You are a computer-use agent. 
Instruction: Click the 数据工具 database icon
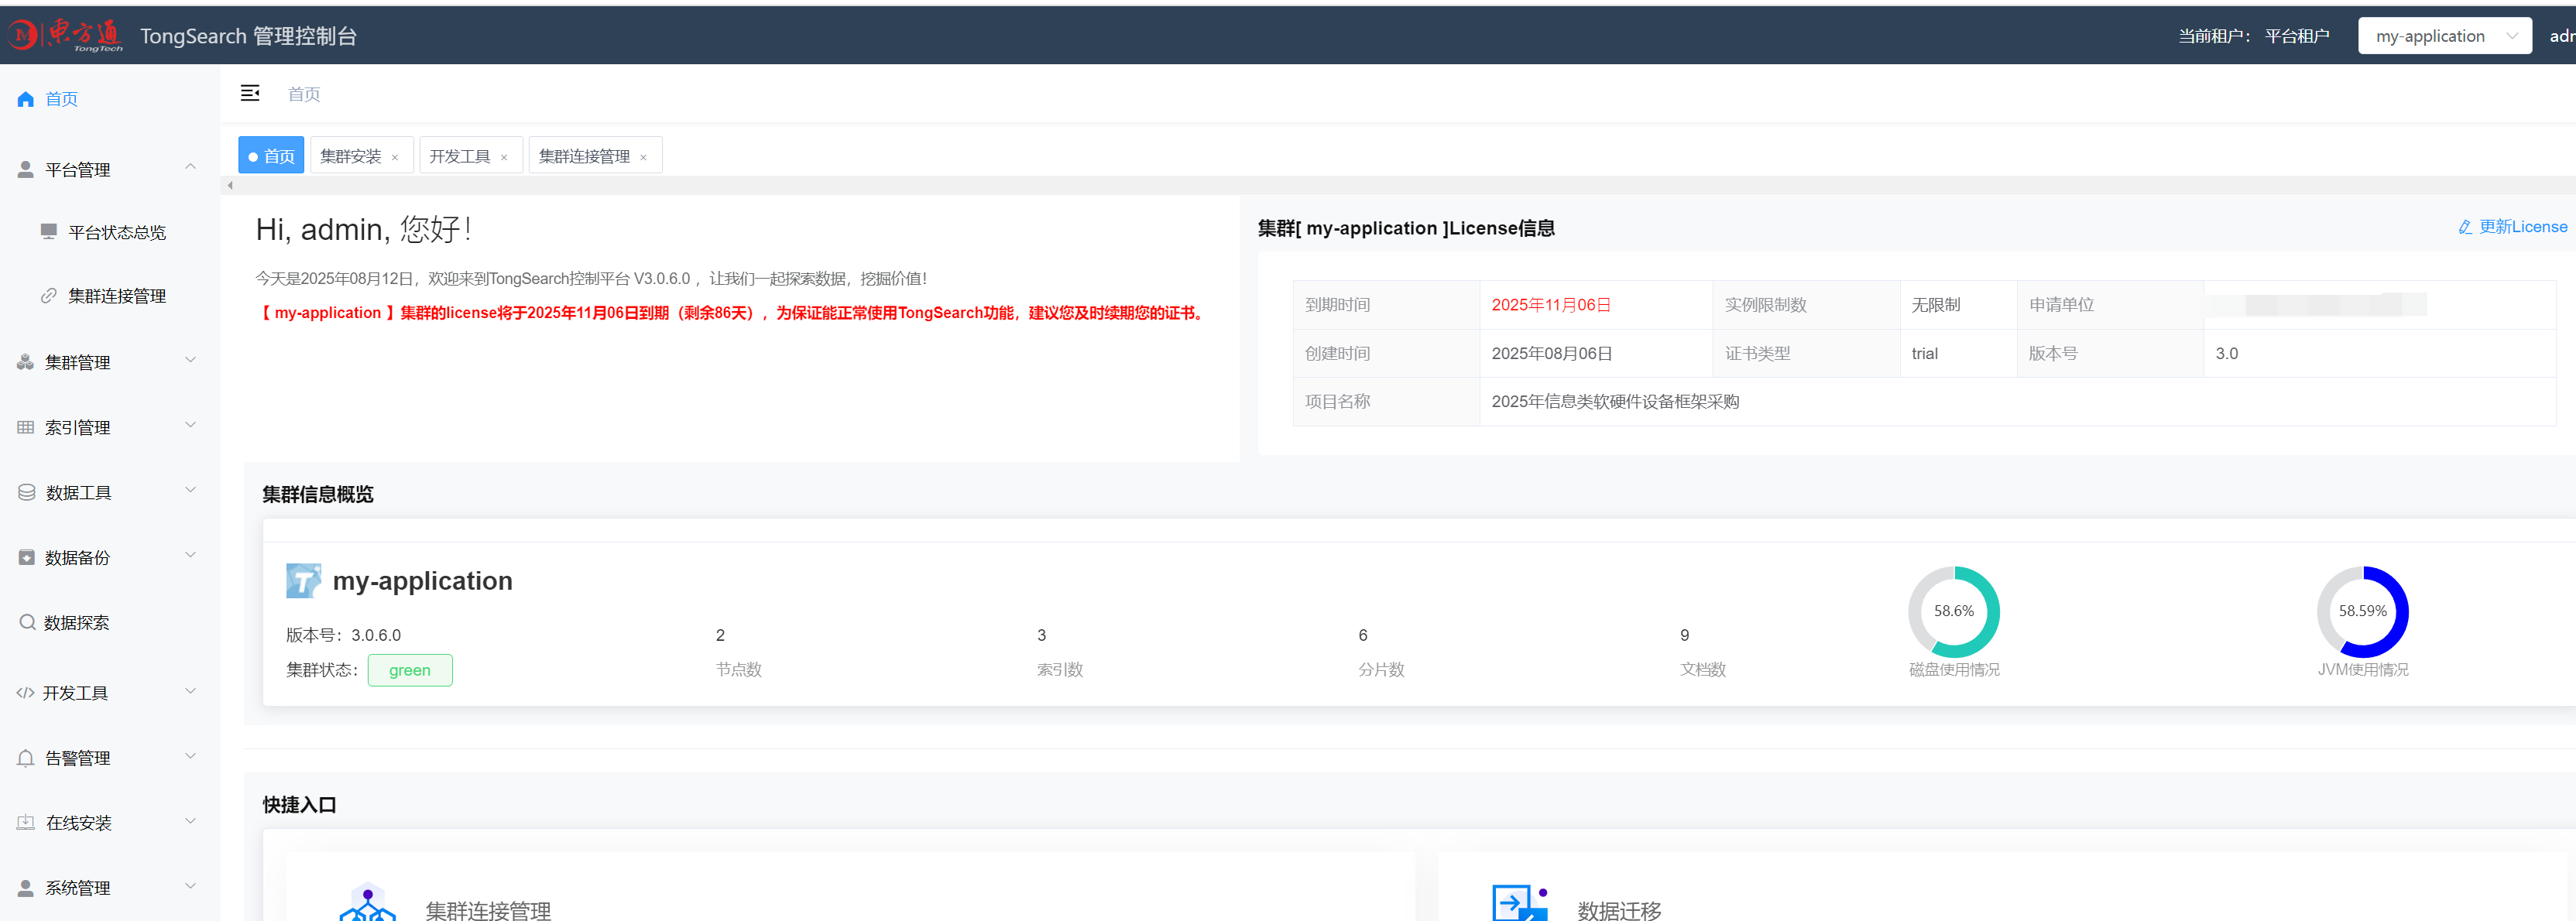pyautogui.click(x=27, y=492)
